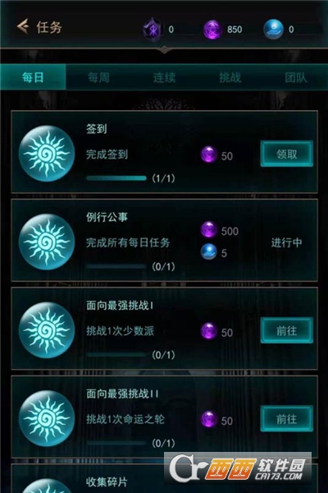Click the 签到 progress bar showing 1/1
Screen dimensions: 328x493
coord(116,178)
